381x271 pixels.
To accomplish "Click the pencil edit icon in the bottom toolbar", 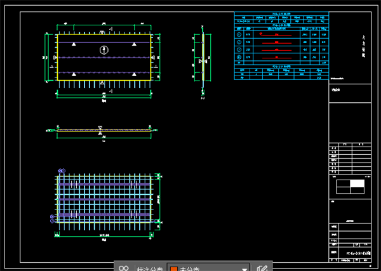I will pos(262,268).
